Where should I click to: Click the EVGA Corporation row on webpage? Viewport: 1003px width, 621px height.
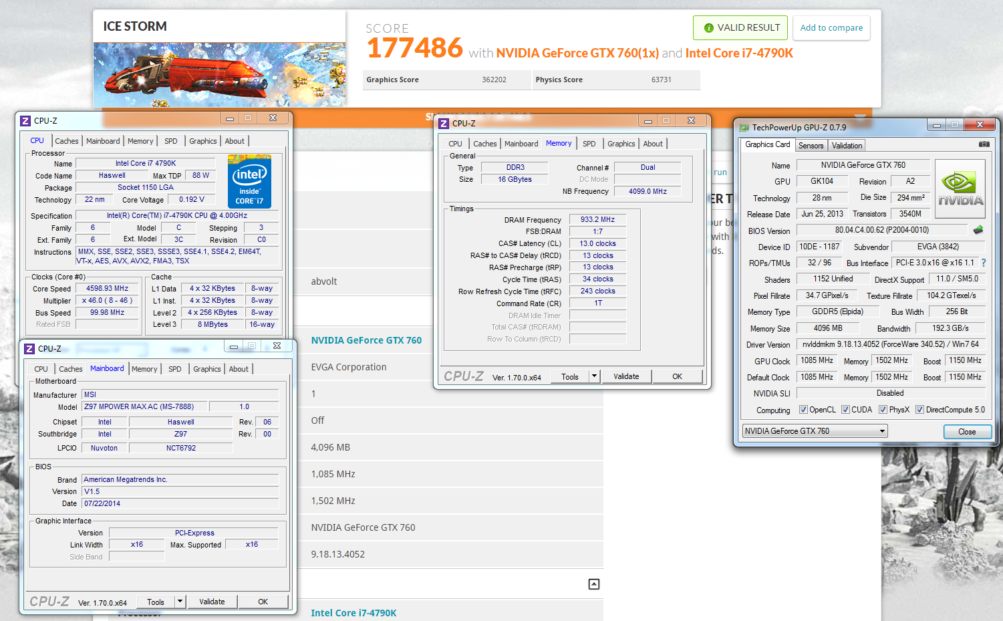click(450, 367)
